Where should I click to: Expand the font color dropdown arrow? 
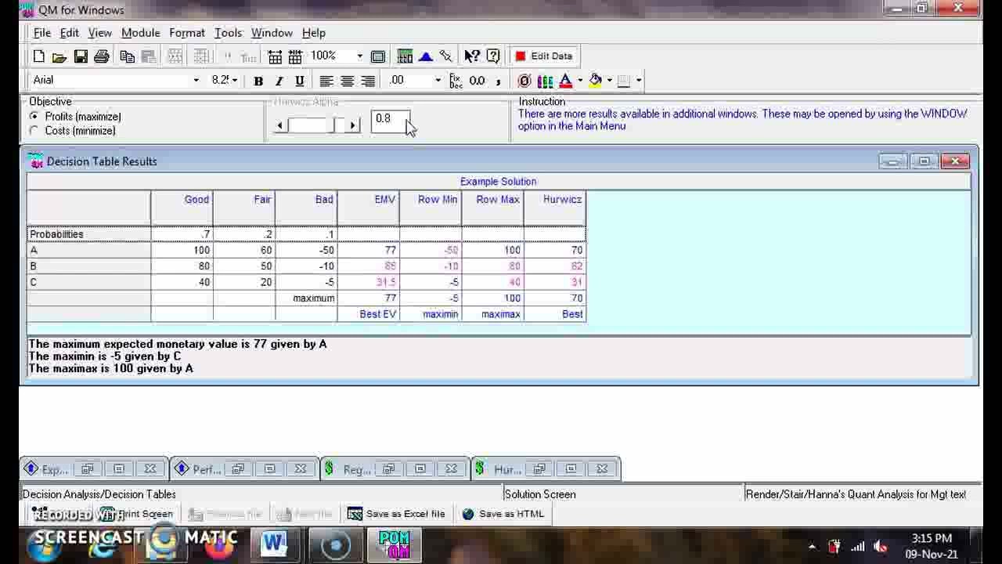580,81
